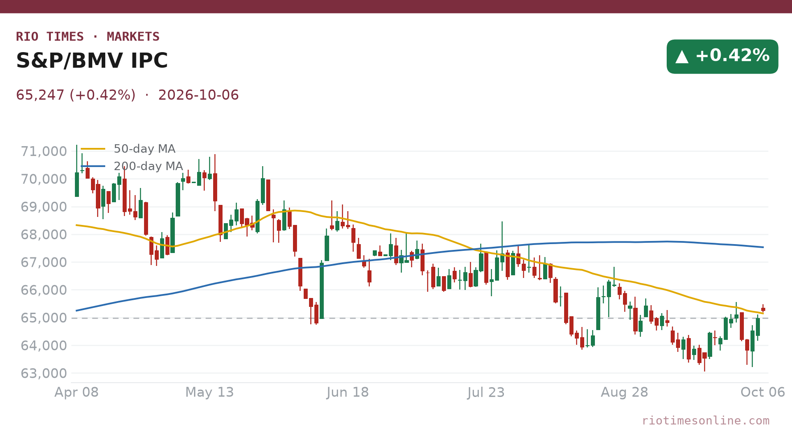Click the 65,247 (+0.42%) price summary line
The height and width of the screenshot is (445, 792).
[x=128, y=95]
